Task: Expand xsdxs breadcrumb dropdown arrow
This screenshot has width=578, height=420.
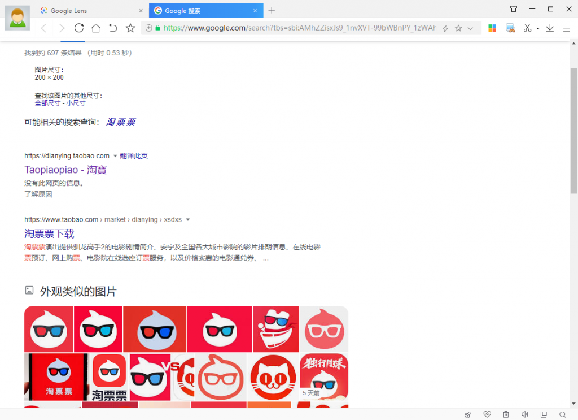Action: coord(187,220)
